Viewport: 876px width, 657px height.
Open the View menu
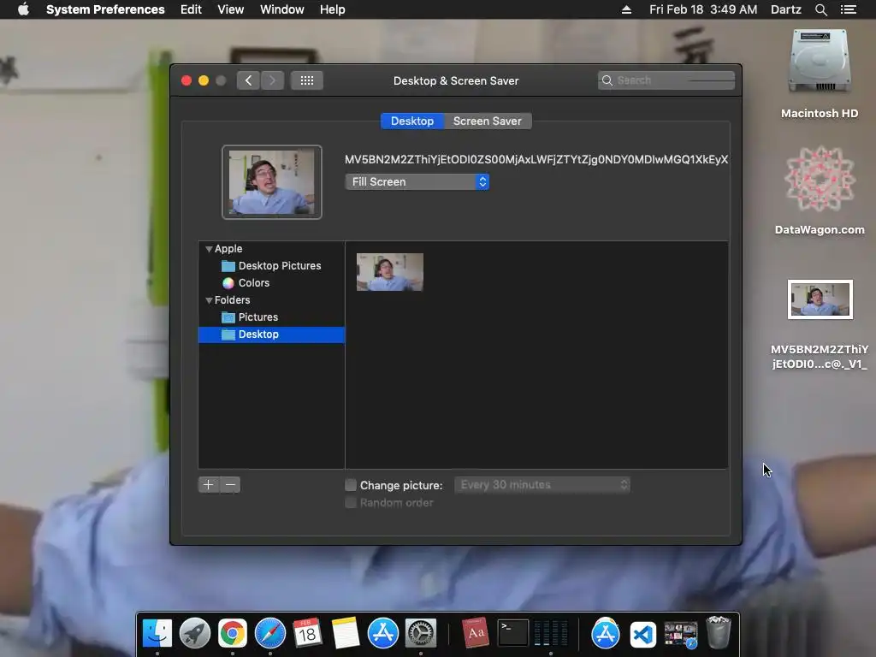point(231,9)
